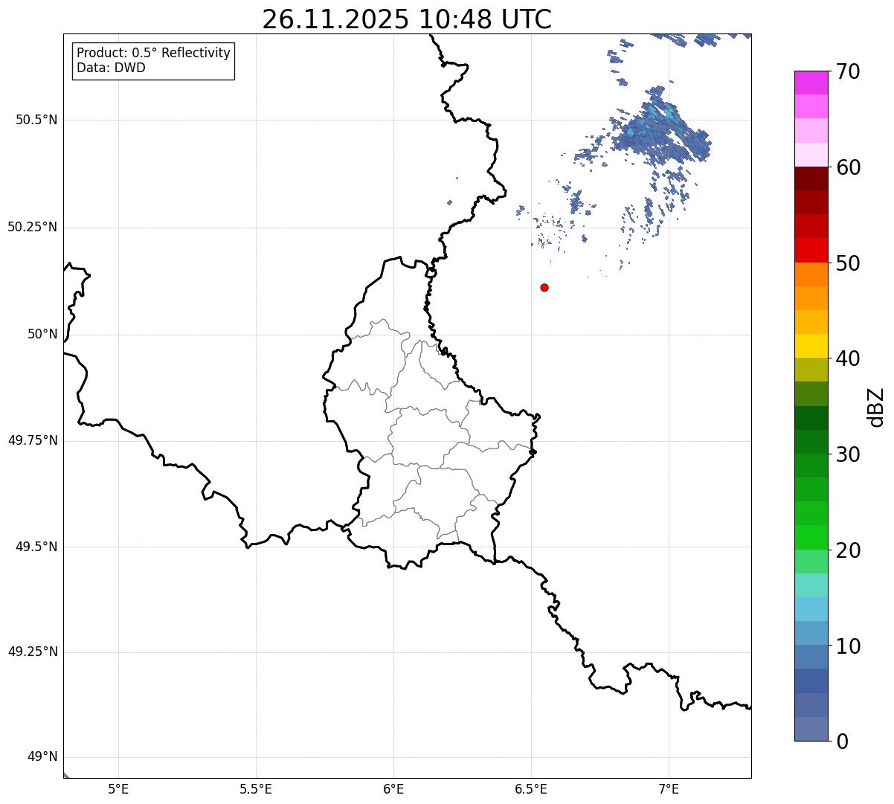Click the colorbar tick value 20

coord(848,550)
